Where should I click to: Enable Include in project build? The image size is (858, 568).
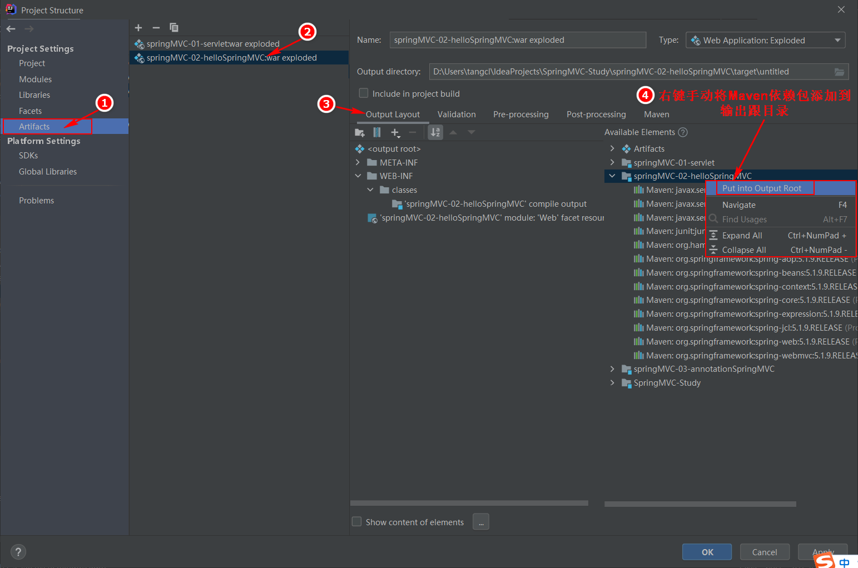coord(364,93)
